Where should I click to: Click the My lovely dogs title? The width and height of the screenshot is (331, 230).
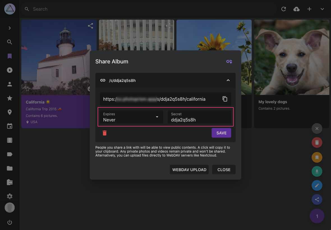[273, 102]
